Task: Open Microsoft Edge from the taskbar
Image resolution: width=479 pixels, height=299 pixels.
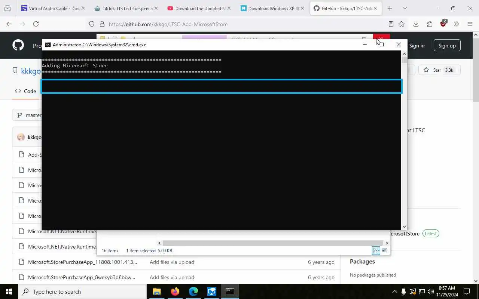Action: coord(193,292)
